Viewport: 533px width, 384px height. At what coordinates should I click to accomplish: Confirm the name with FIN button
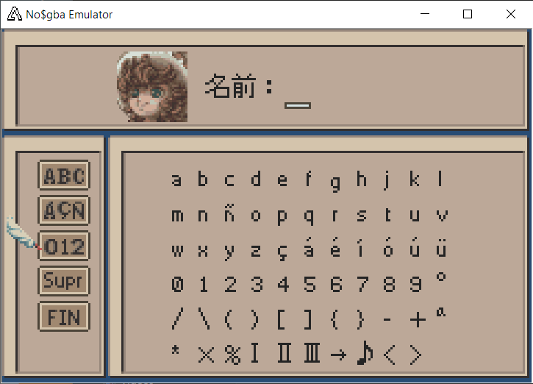[63, 317]
